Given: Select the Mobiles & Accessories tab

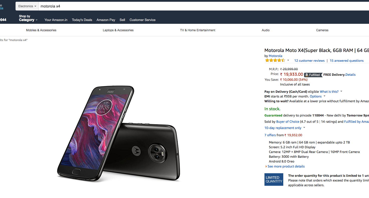Looking at the screenshot, I should coord(41,30).
